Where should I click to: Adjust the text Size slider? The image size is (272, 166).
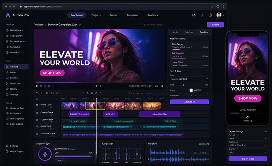click(x=189, y=85)
